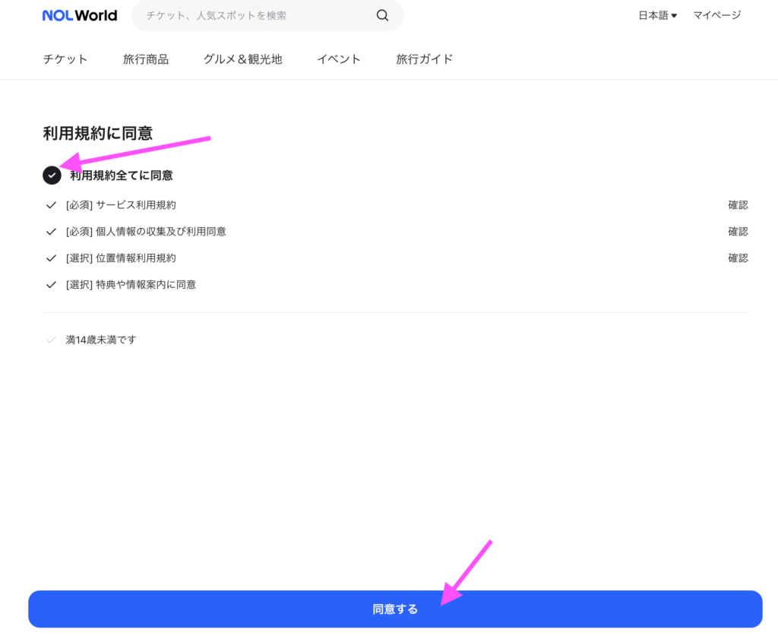
Task: Open the 日本語 language dropdown
Action: tap(657, 15)
